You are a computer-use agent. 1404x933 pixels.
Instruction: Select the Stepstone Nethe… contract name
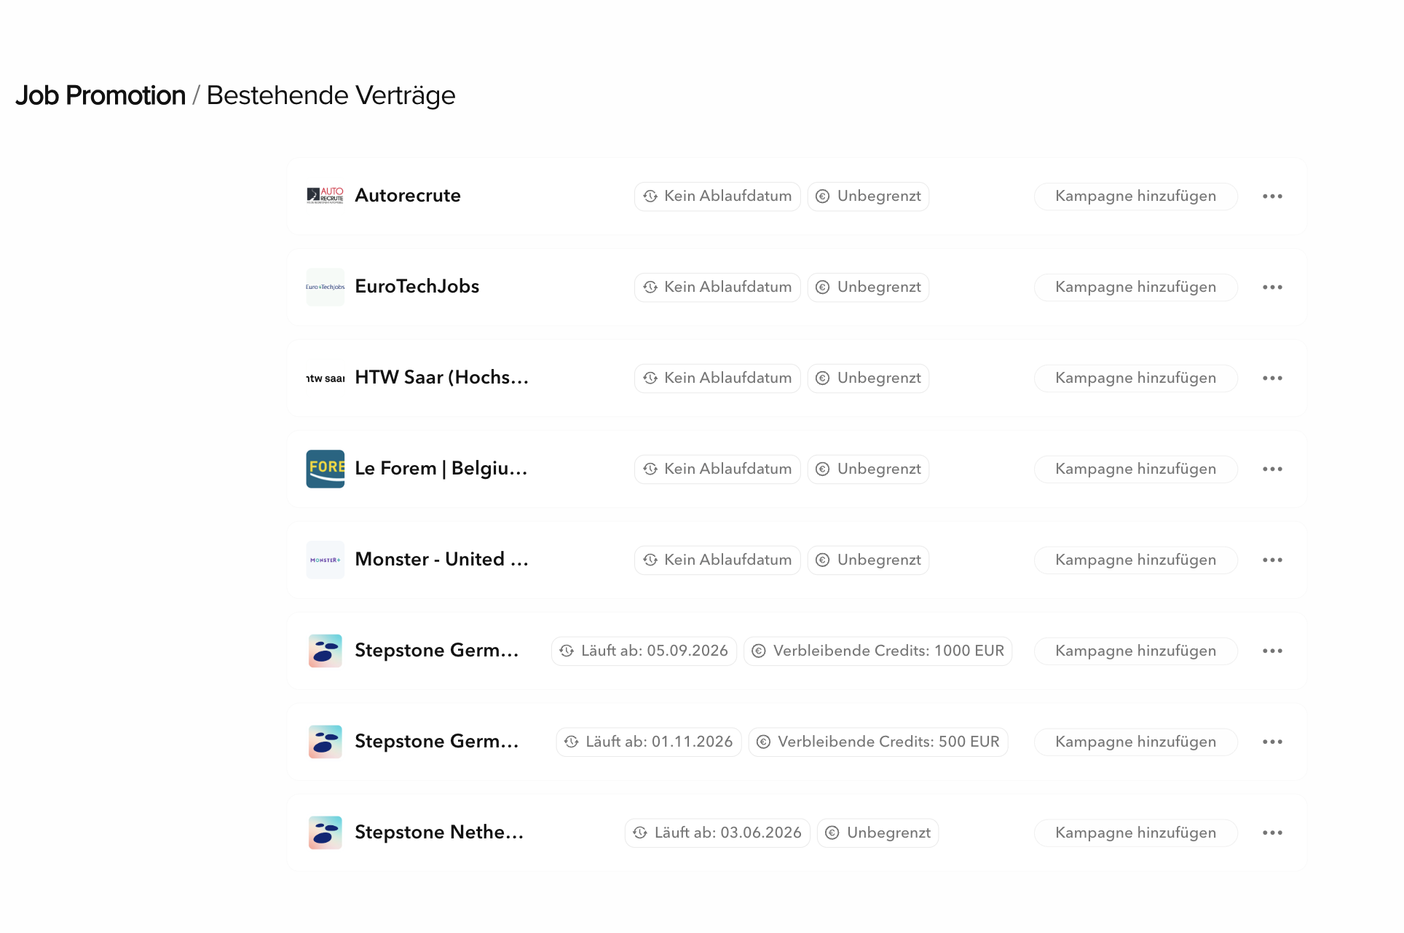click(x=439, y=833)
